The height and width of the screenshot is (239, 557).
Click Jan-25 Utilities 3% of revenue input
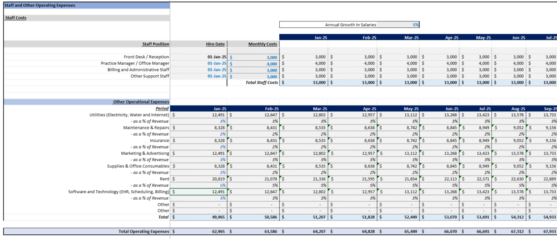pyautogui.click(x=198, y=121)
